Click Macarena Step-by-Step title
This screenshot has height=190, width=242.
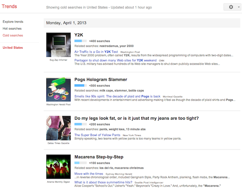[x=99, y=157]
